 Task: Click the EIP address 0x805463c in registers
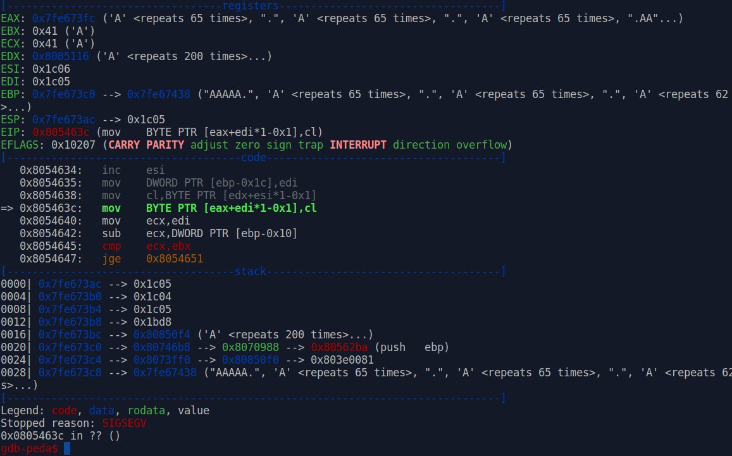pos(60,132)
